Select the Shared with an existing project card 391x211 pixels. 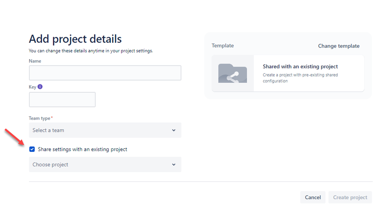pos(288,73)
